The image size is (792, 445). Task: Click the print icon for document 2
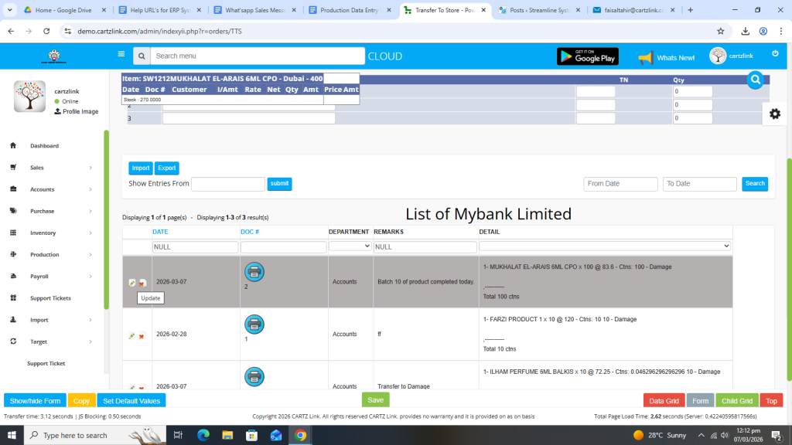pyautogui.click(x=254, y=271)
